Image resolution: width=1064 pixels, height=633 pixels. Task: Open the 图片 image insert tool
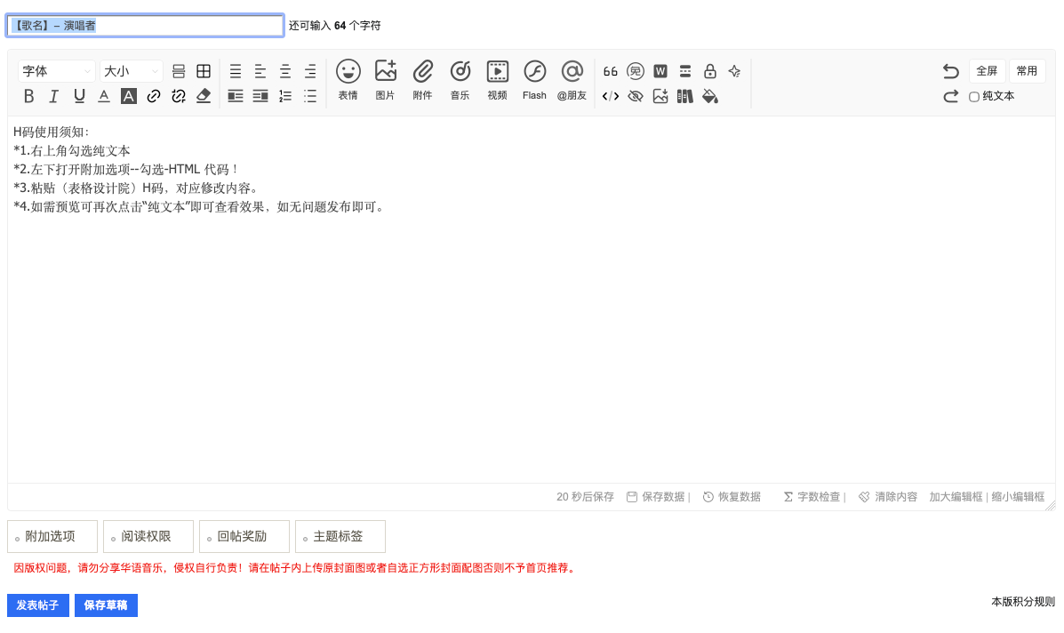(386, 80)
